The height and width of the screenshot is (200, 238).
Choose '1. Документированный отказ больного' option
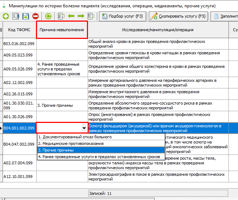tap(70, 137)
